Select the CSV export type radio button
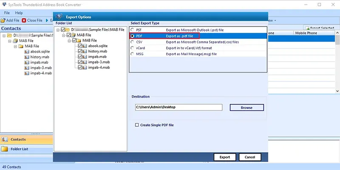Viewport: 340px width, 170px height. click(x=132, y=42)
